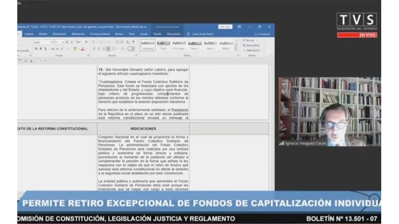This screenshot has width=399, height=224.
Task: Click Reemplazar in the Edición group
Action: tap(251, 45)
